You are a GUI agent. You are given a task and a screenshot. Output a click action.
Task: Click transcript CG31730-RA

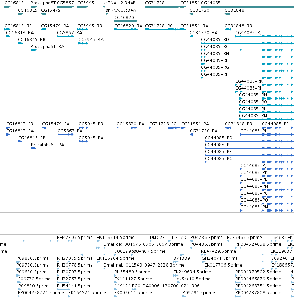[203, 33]
